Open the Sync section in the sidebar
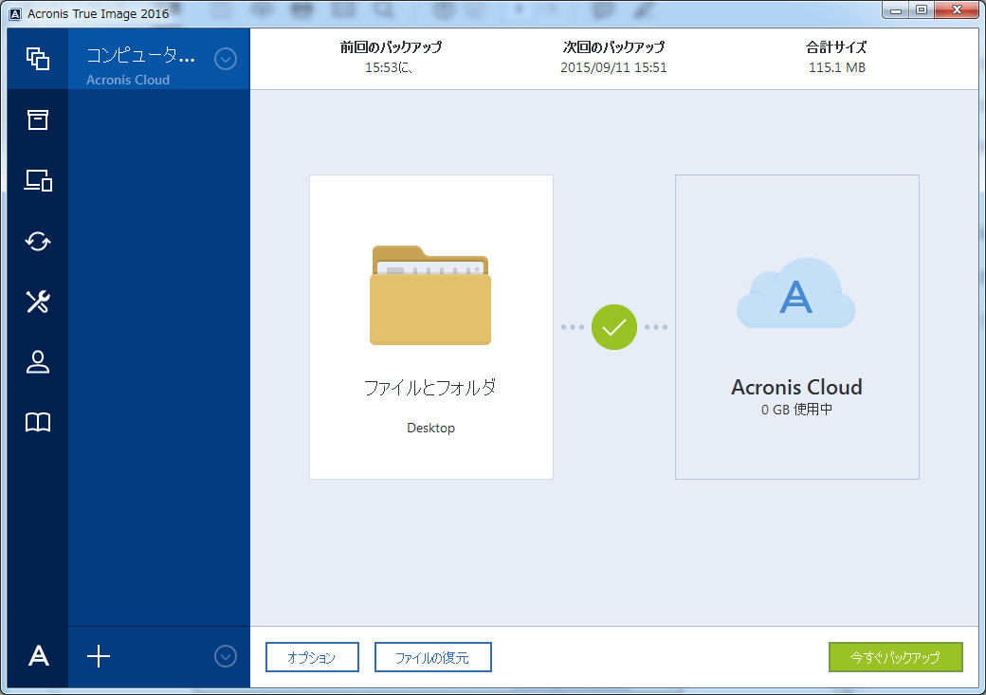 (37, 241)
